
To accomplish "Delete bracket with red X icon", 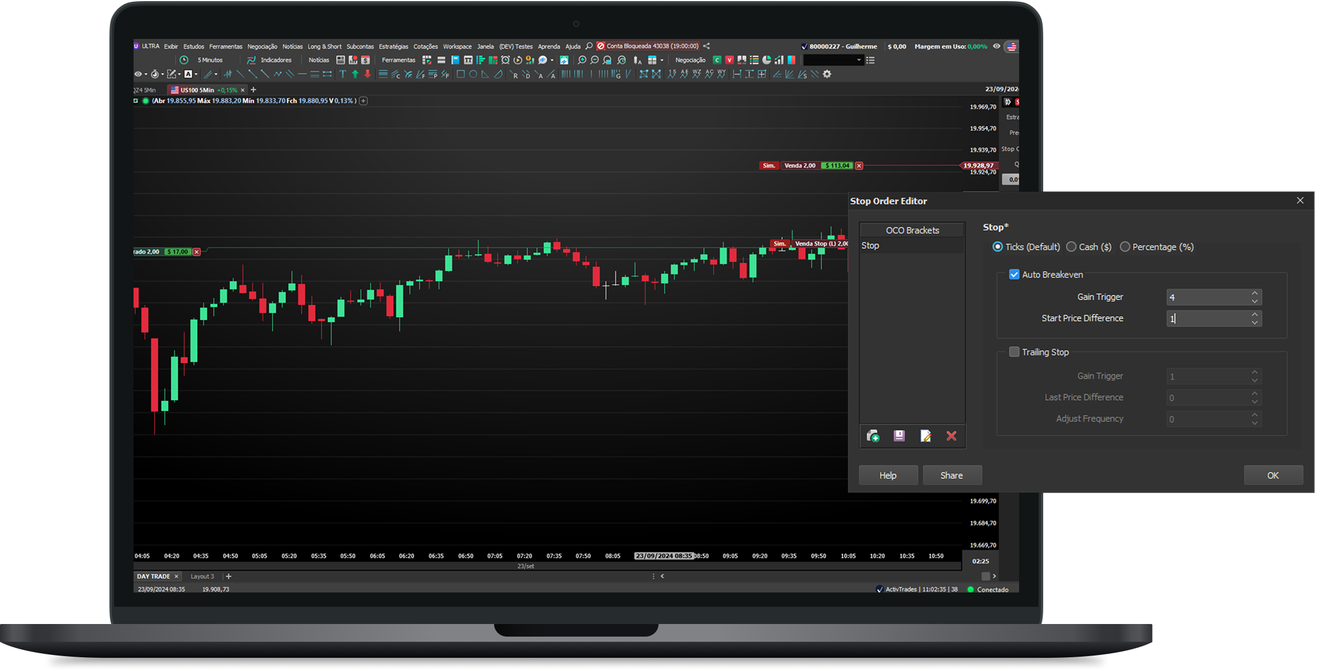I will tap(951, 436).
